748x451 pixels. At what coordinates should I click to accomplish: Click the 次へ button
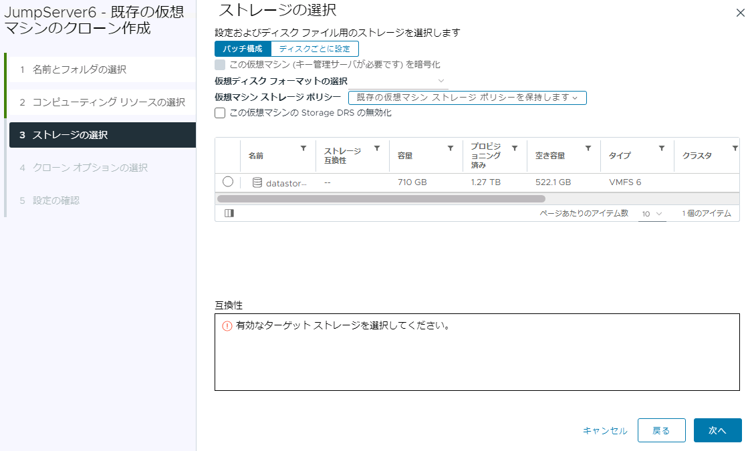click(717, 430)
